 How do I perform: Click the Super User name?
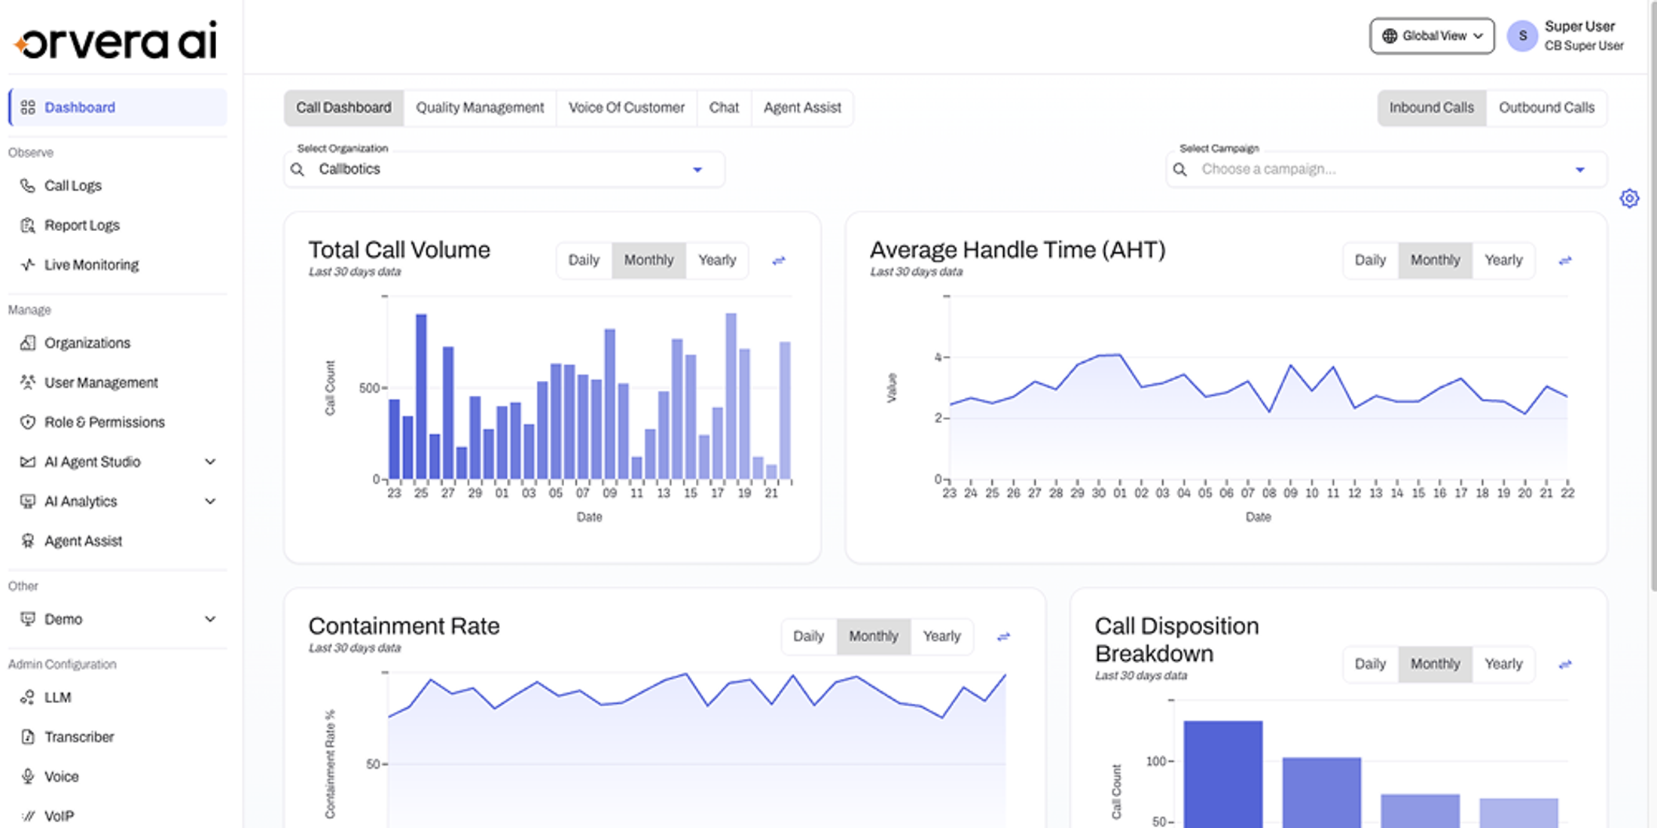[x=1579, y=26]
